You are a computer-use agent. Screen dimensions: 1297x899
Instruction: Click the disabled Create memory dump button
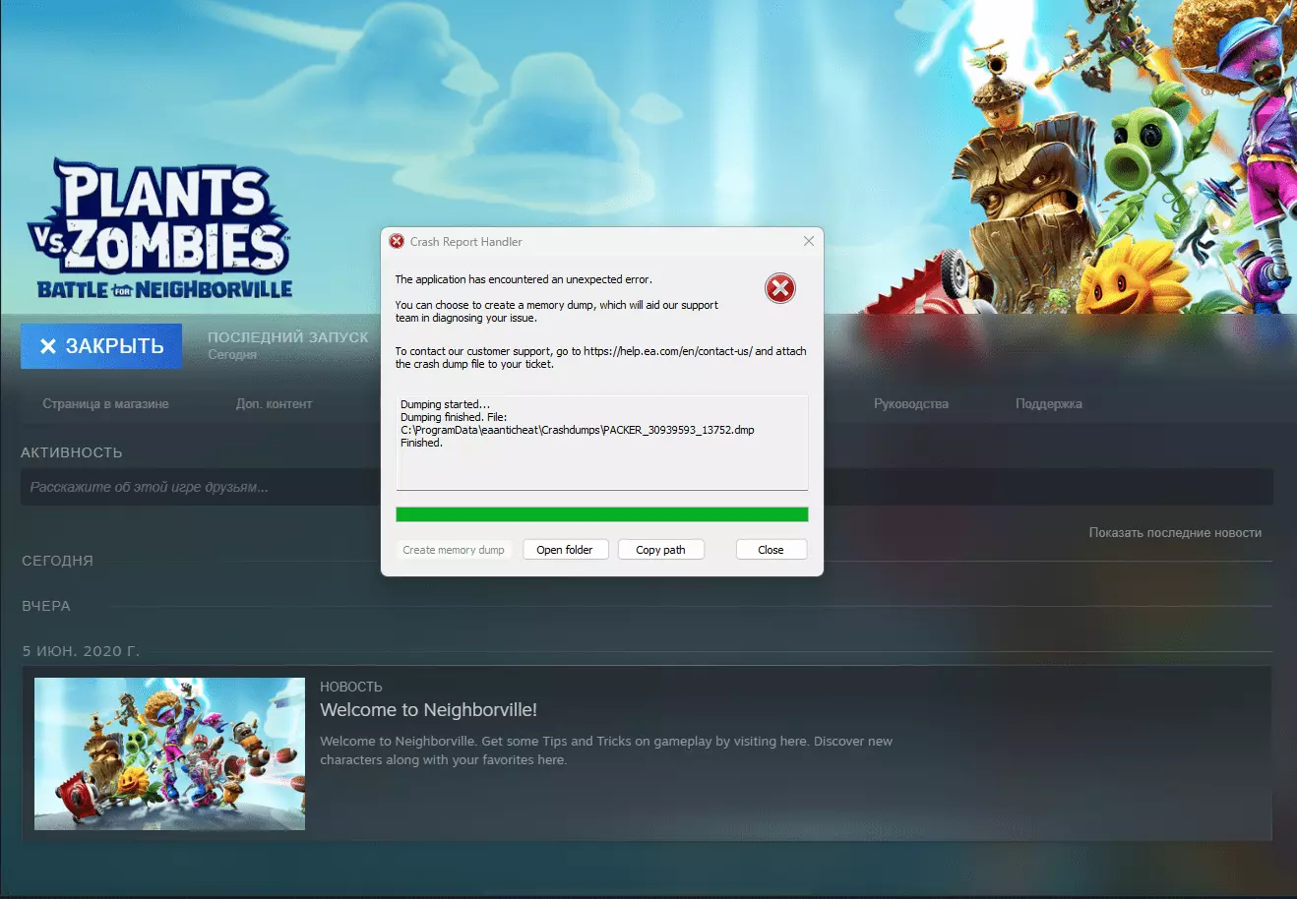[x=454, y=550]
